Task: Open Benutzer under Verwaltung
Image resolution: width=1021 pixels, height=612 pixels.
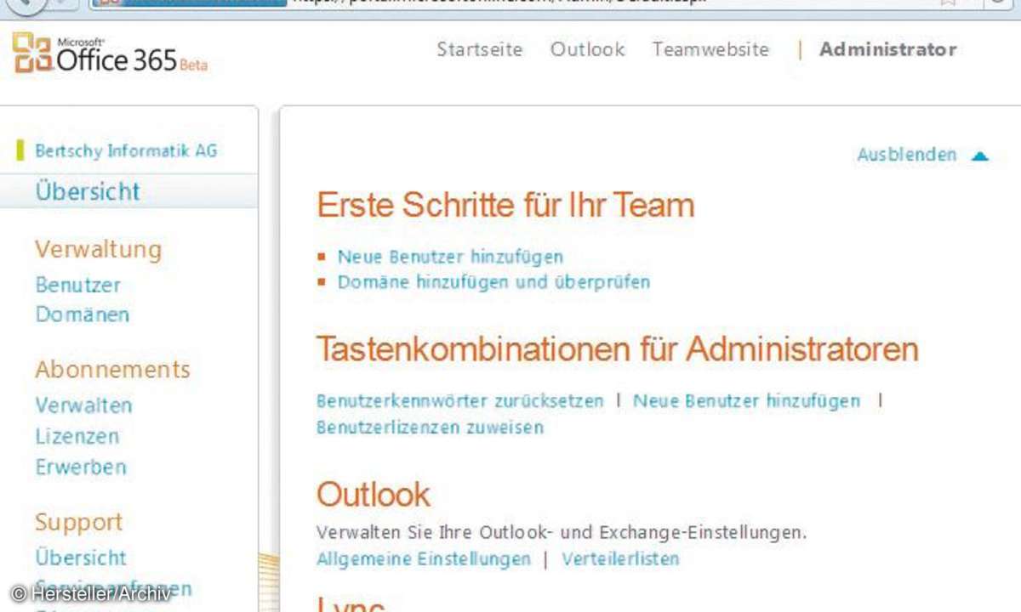Action: point(78,285)
